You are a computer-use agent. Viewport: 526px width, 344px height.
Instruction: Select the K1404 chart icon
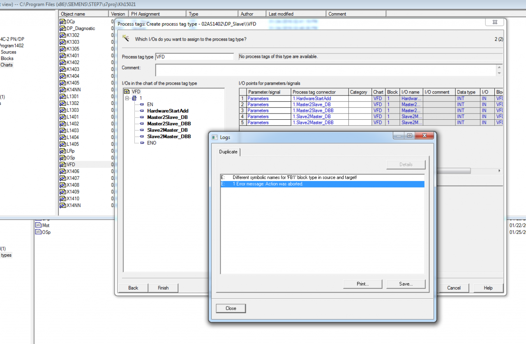pyautogui.click(x=63, y=76)
